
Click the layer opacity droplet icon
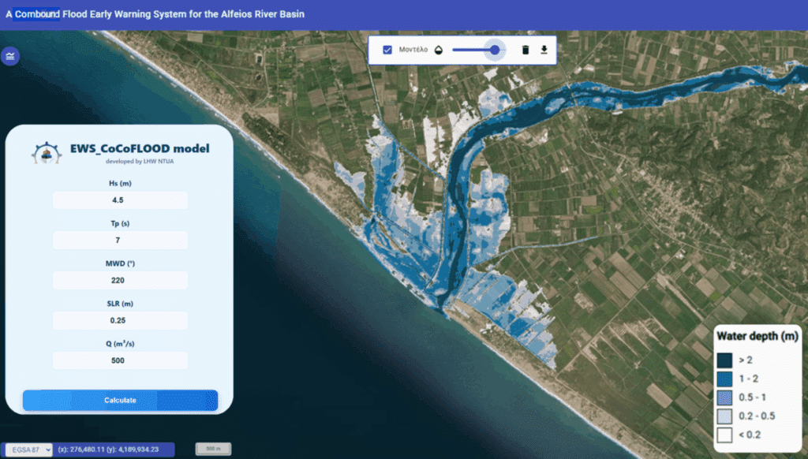coord(438,50)
